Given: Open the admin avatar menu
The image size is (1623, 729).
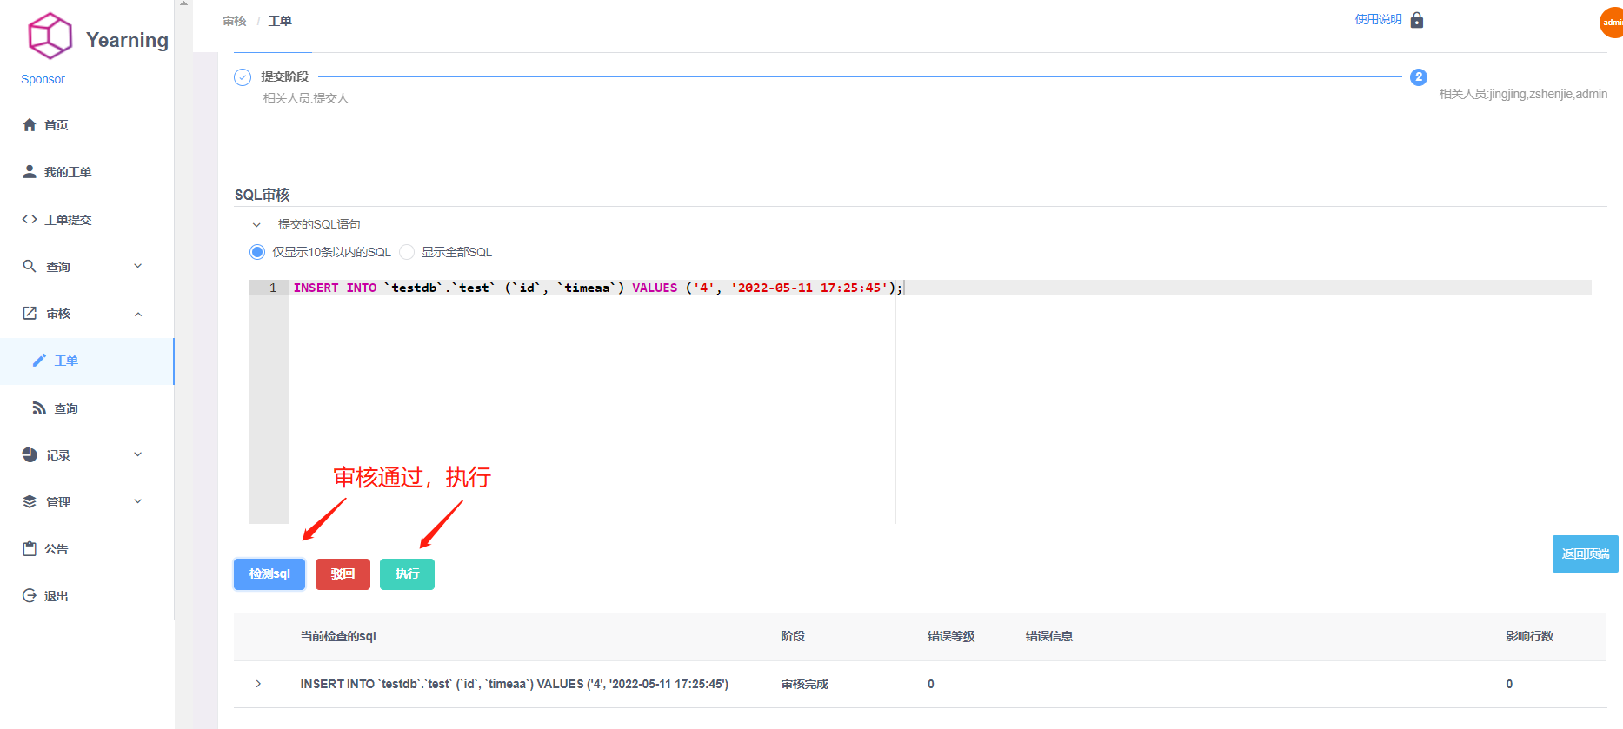Looking at the screenshot, I should tap(1611, 23).
